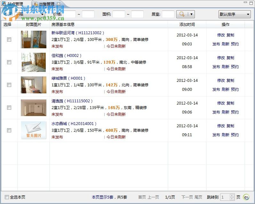
Task: Click 刷新 for 新华联运河湾
Action: (226, 44)
